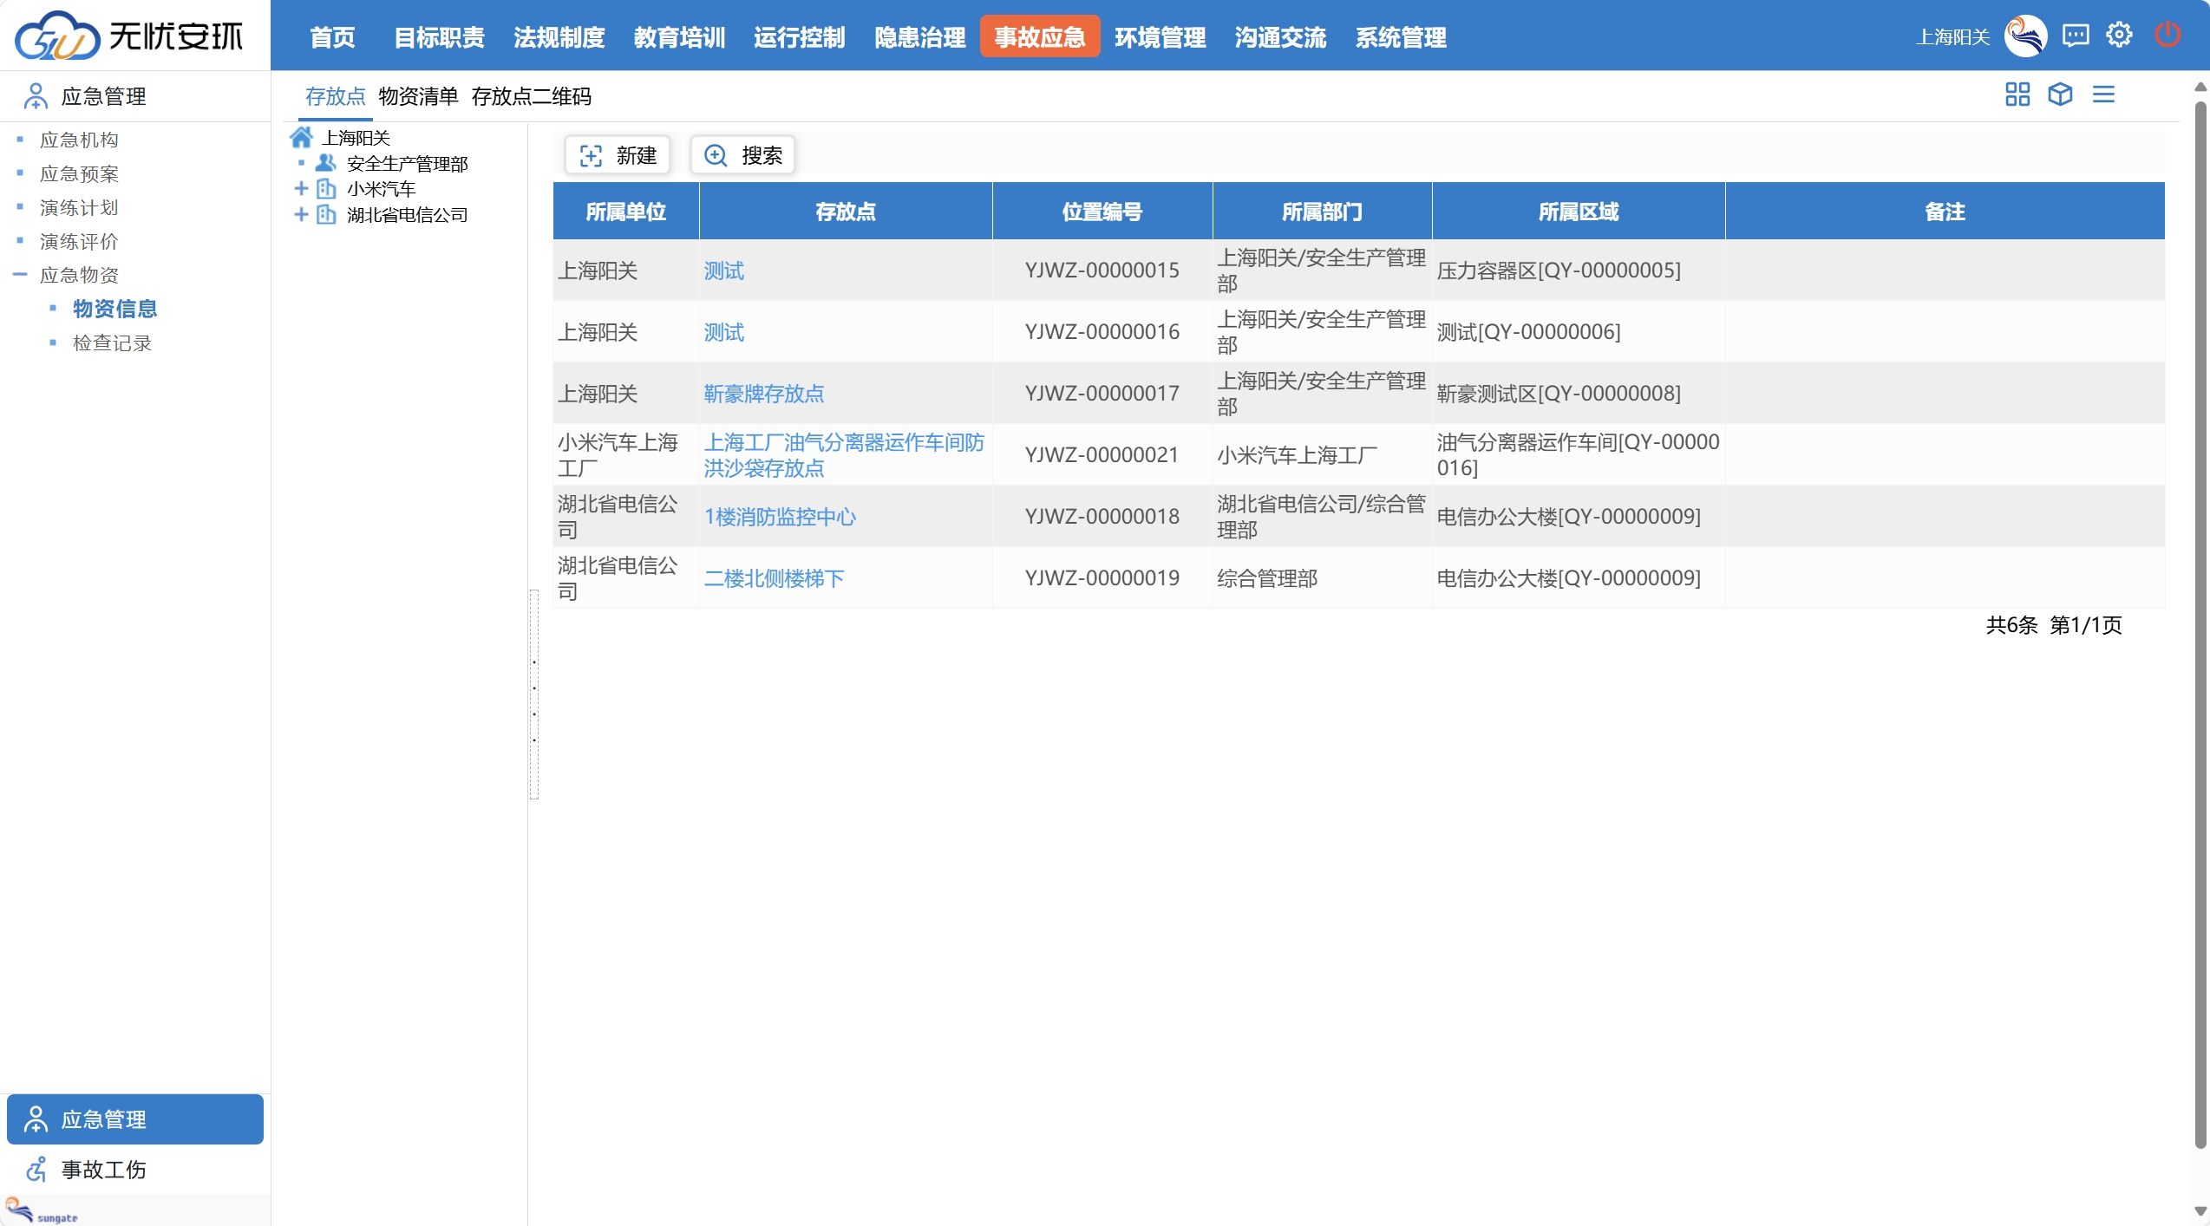Click the 压力容器区[QY-00000005] cell
The image size is (2210, 1226).
tap(1579, 271)
